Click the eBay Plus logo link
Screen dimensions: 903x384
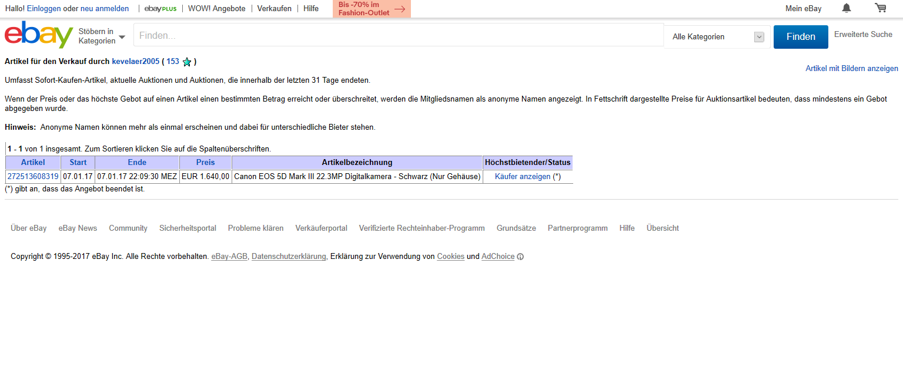click(160, 9)
